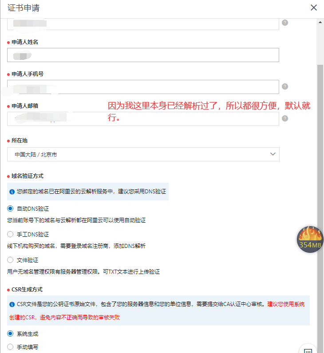Click info icon in the CSR文件 notice

[12, 304]
